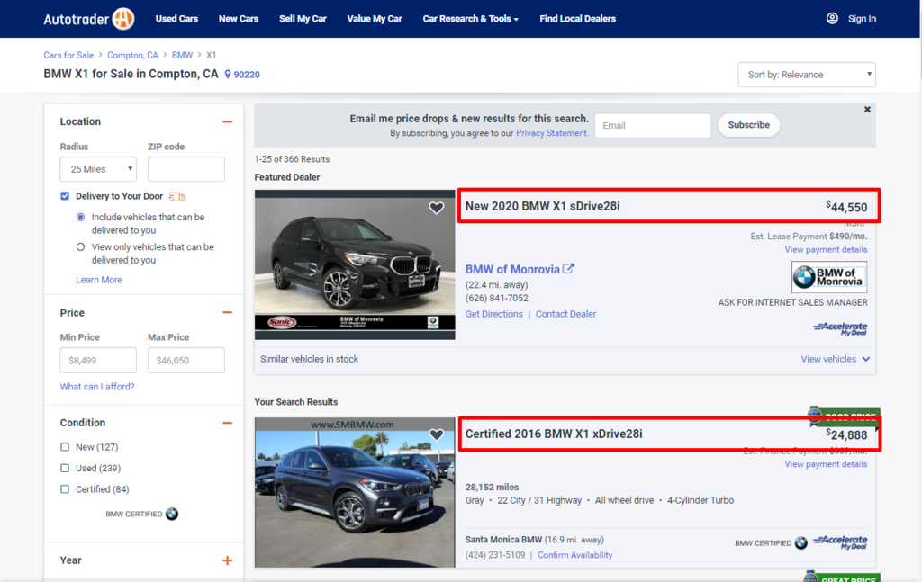This screenshot has width=922, height=582.
Task: Select 'View only vehicles that can be delivered' option
Action: pos(80,247)
